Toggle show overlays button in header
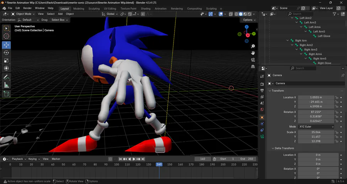This screenshot has height=184, width=347. tap(221, 14)
